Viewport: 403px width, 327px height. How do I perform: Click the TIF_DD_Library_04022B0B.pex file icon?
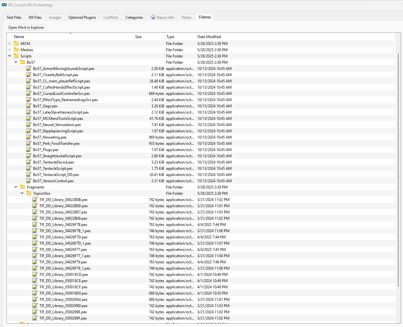pos(35,199)
